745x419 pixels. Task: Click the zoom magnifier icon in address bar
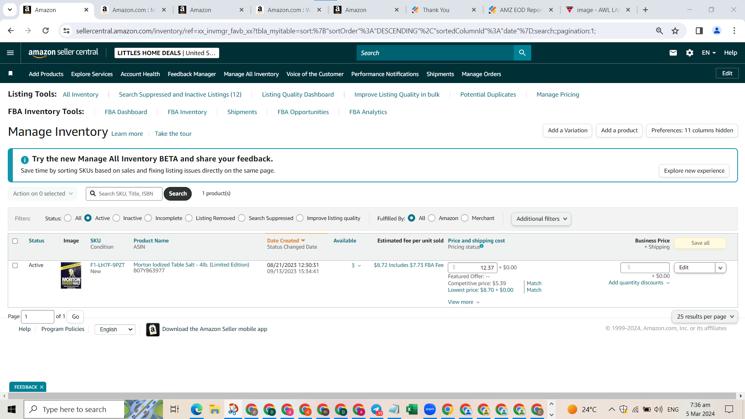click(659, 31)
